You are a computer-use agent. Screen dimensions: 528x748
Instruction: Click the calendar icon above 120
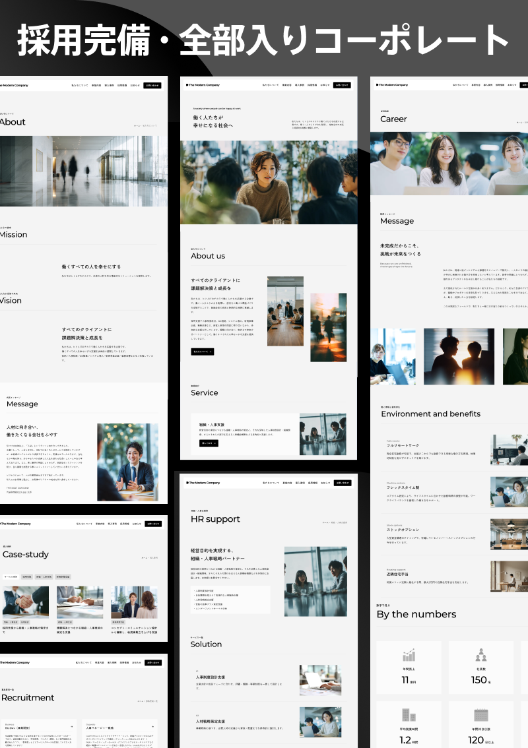click(x=480, y=715)
